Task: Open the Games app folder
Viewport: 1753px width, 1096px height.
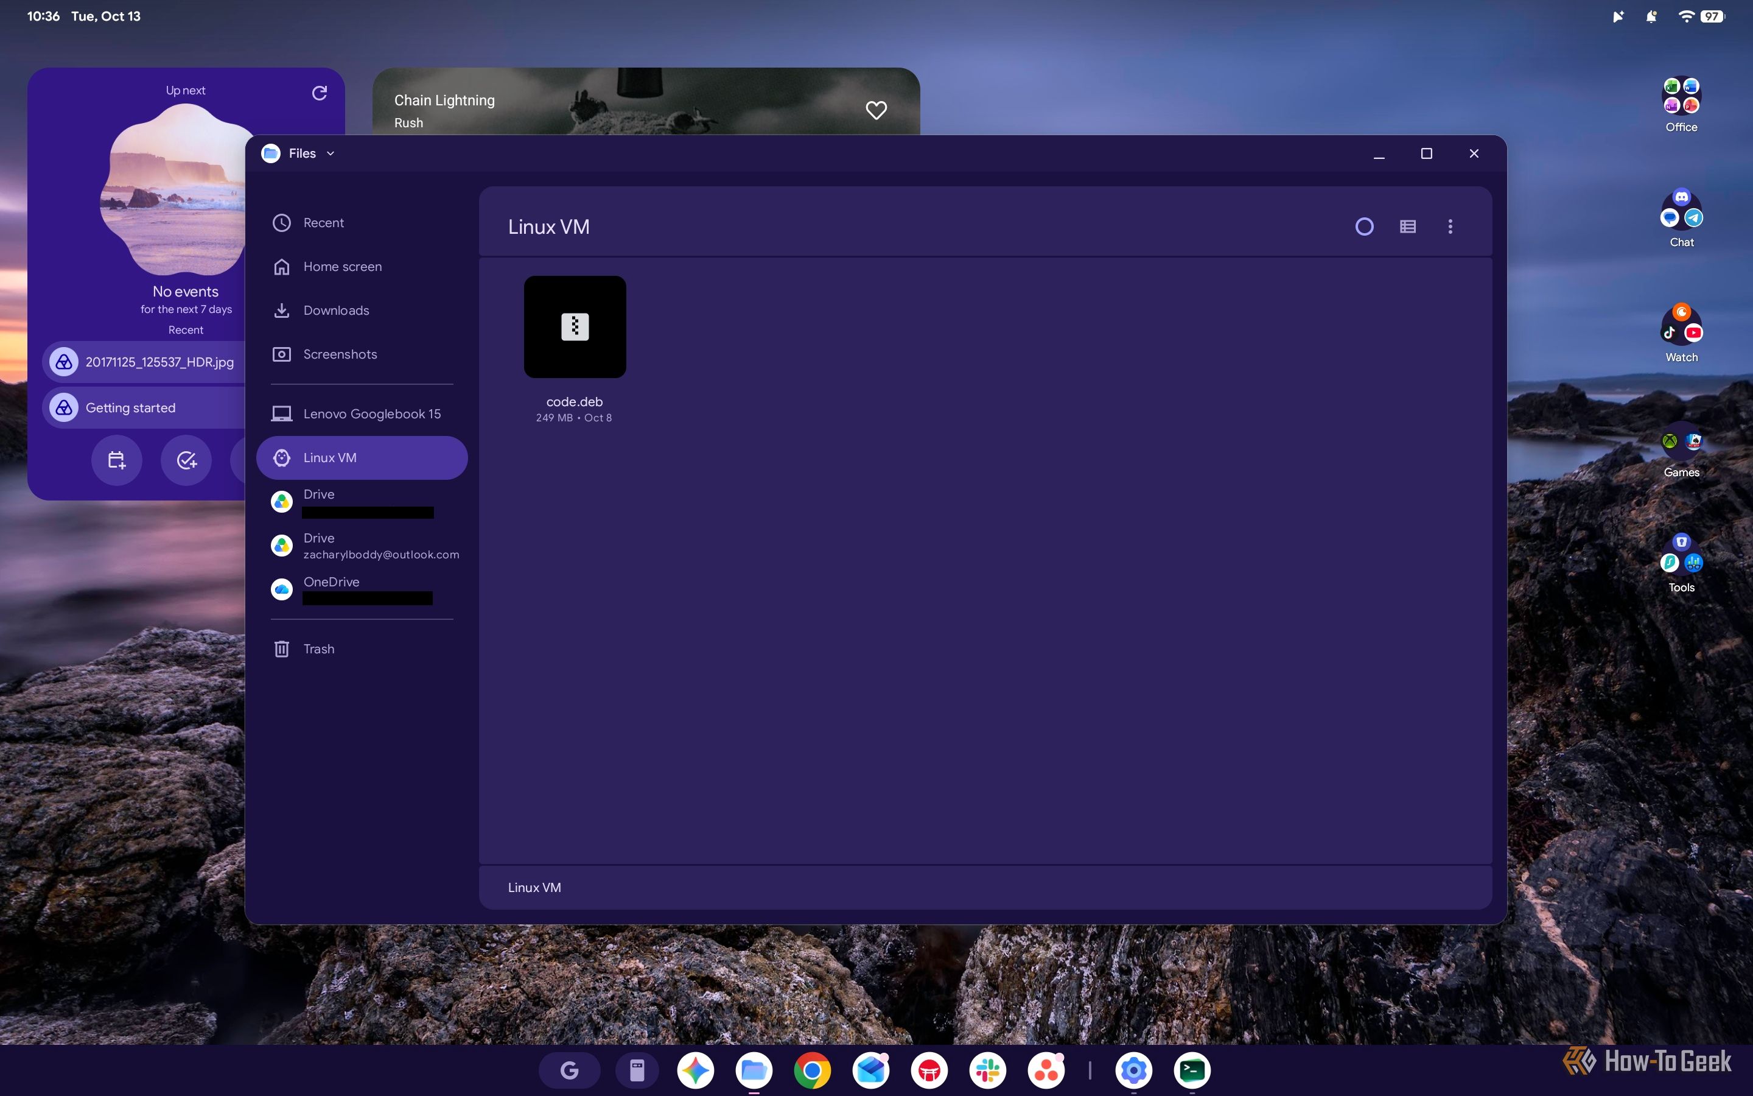Action: 1681,449
